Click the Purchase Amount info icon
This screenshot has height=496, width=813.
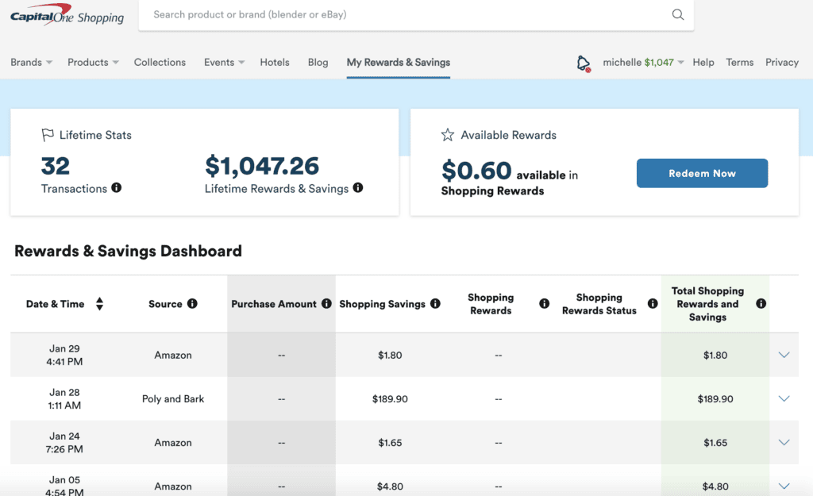tap(327, 303)
